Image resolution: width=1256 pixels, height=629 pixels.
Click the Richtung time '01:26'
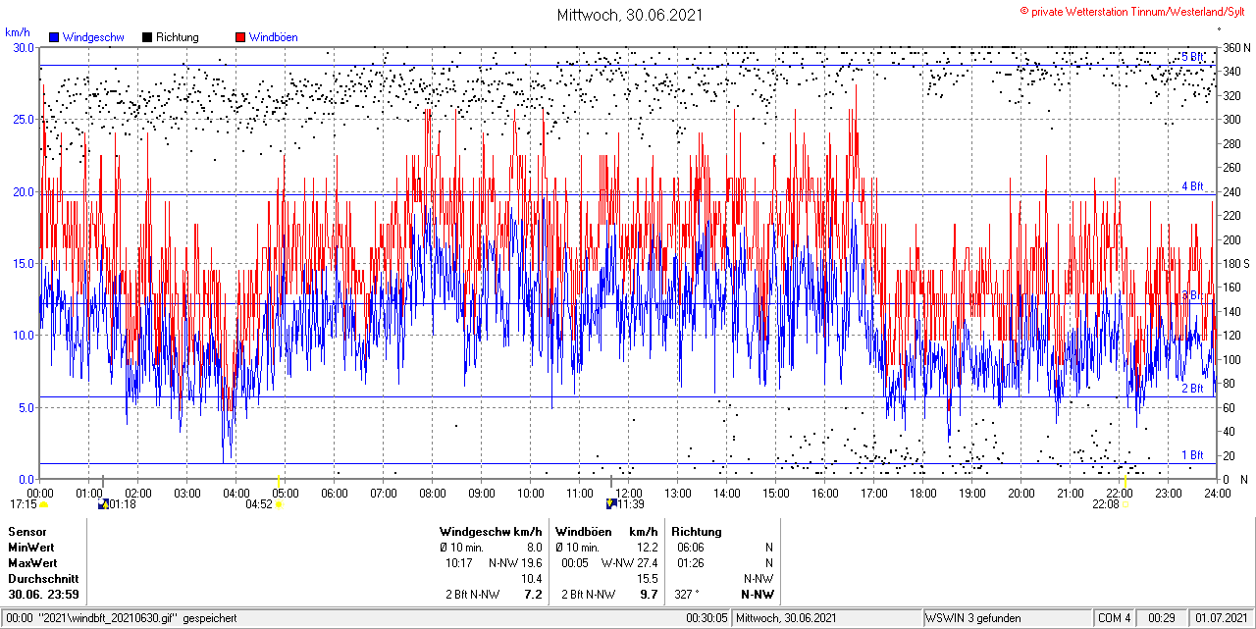(x=690, y=563)
